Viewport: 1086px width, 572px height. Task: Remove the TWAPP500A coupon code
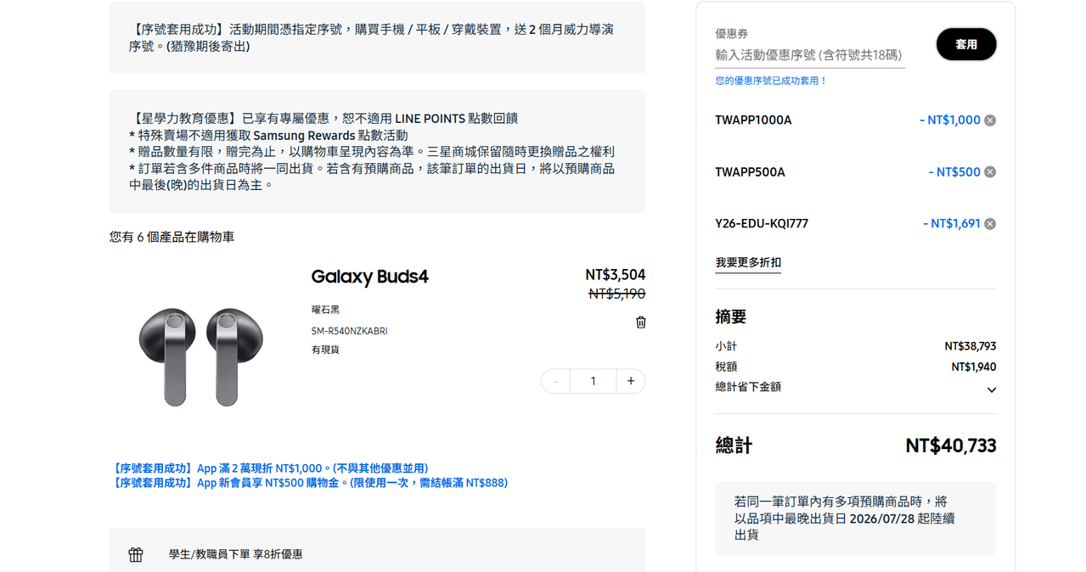[x=989, y=172]
